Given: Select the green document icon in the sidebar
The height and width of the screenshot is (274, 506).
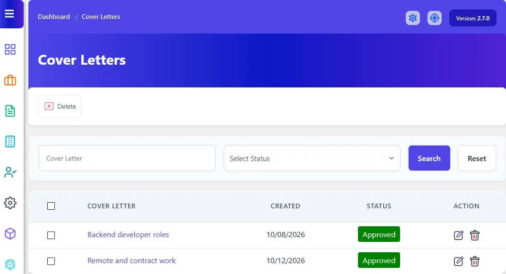Looking at the screenshot, I should tap(10, 111).
